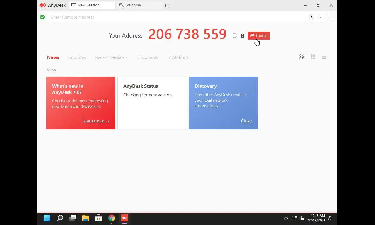Click the AnyDesk taskbar icon
The height and width of the screenshot is (225, 375).
(124, 218)
